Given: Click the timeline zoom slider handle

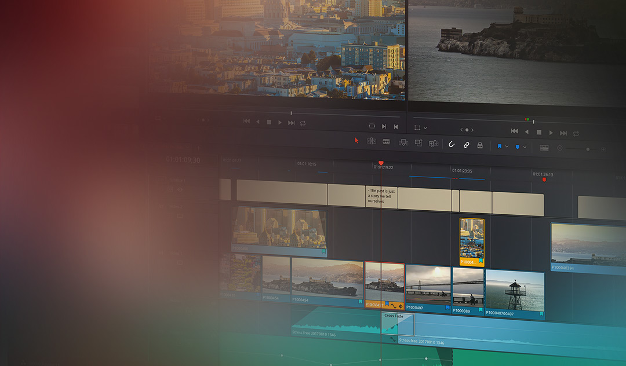Looking at the screenshot, I should (x=588, y=149).
